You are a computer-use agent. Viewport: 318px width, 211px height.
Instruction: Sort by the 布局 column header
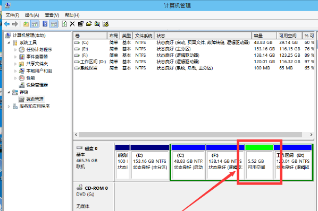click(x=114, y=36)
